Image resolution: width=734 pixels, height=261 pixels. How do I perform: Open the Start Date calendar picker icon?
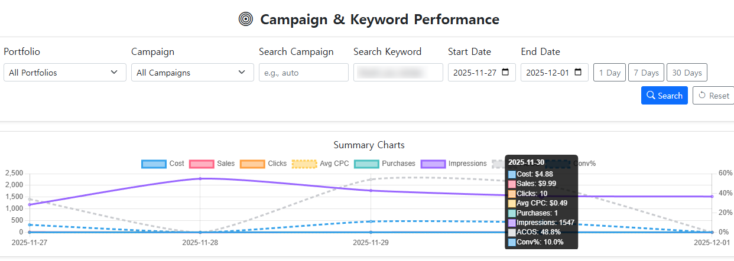pos(505,73)
